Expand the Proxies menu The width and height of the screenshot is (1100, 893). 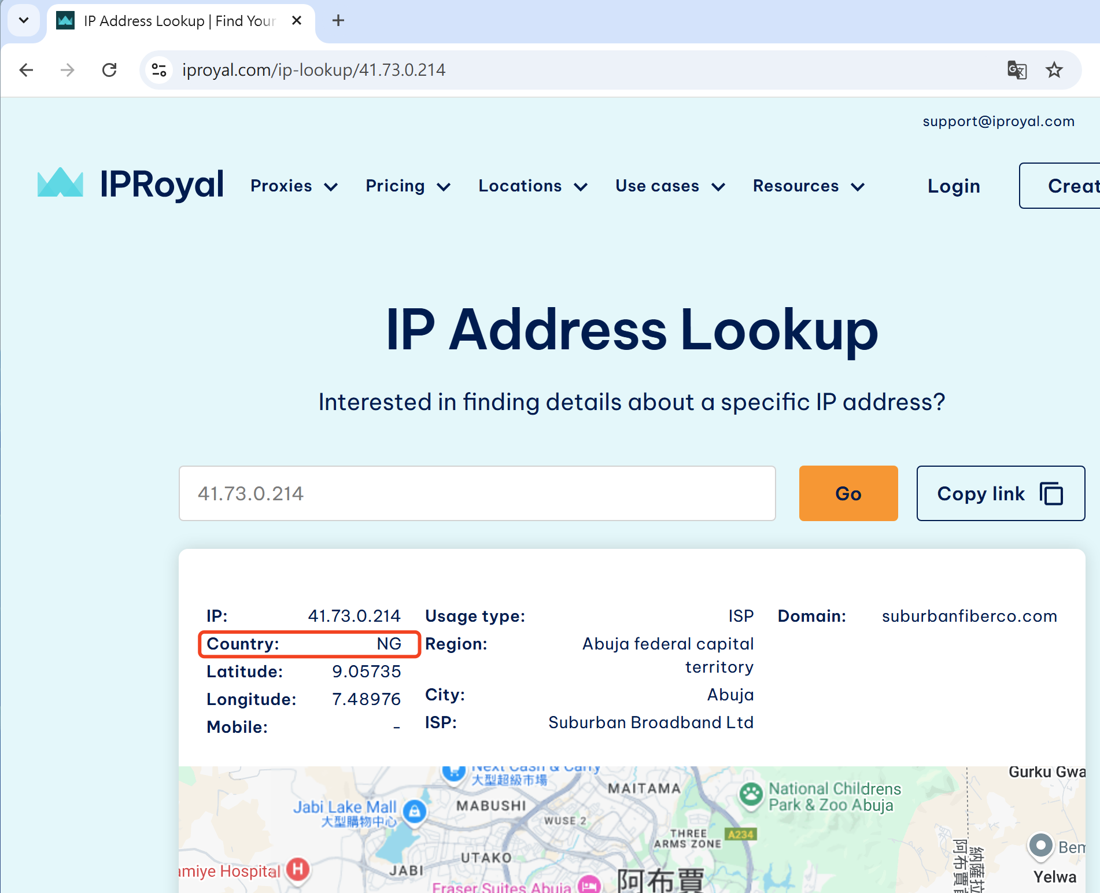[294, 186]
